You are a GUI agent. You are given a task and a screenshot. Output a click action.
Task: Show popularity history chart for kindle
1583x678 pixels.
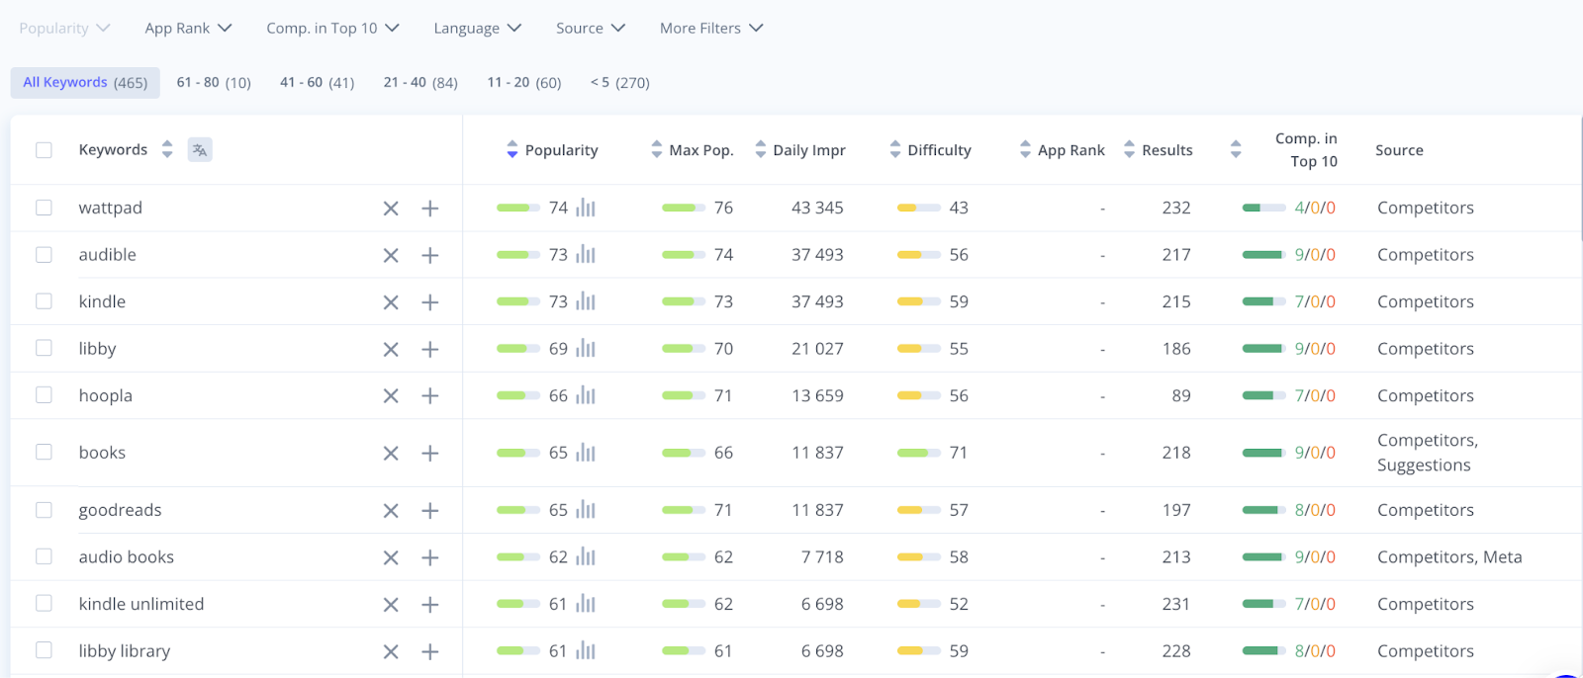coord(586,301)
